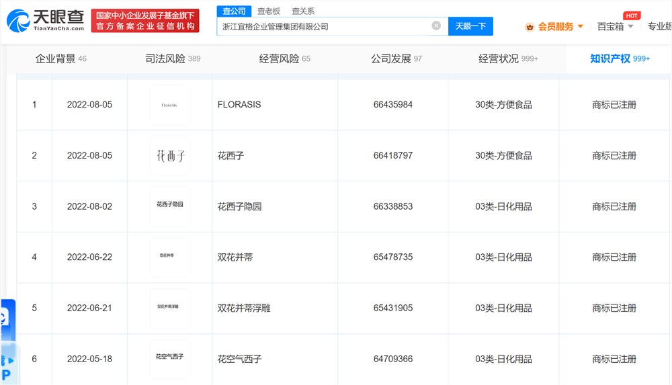Open the 专业版 link
Image resolution: width=672 pixels, height=385 pixels.
pyautogui.click(x=659, y=27)
